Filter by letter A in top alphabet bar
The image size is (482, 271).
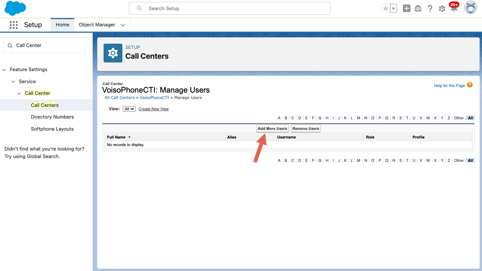tap(279, 118)
